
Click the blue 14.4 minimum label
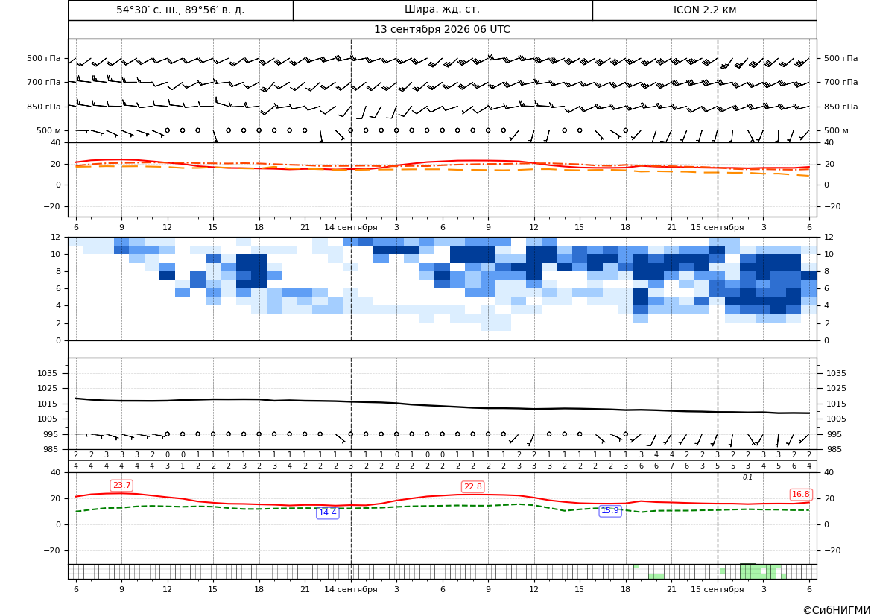pyautogui.click(x=327, y=512)
